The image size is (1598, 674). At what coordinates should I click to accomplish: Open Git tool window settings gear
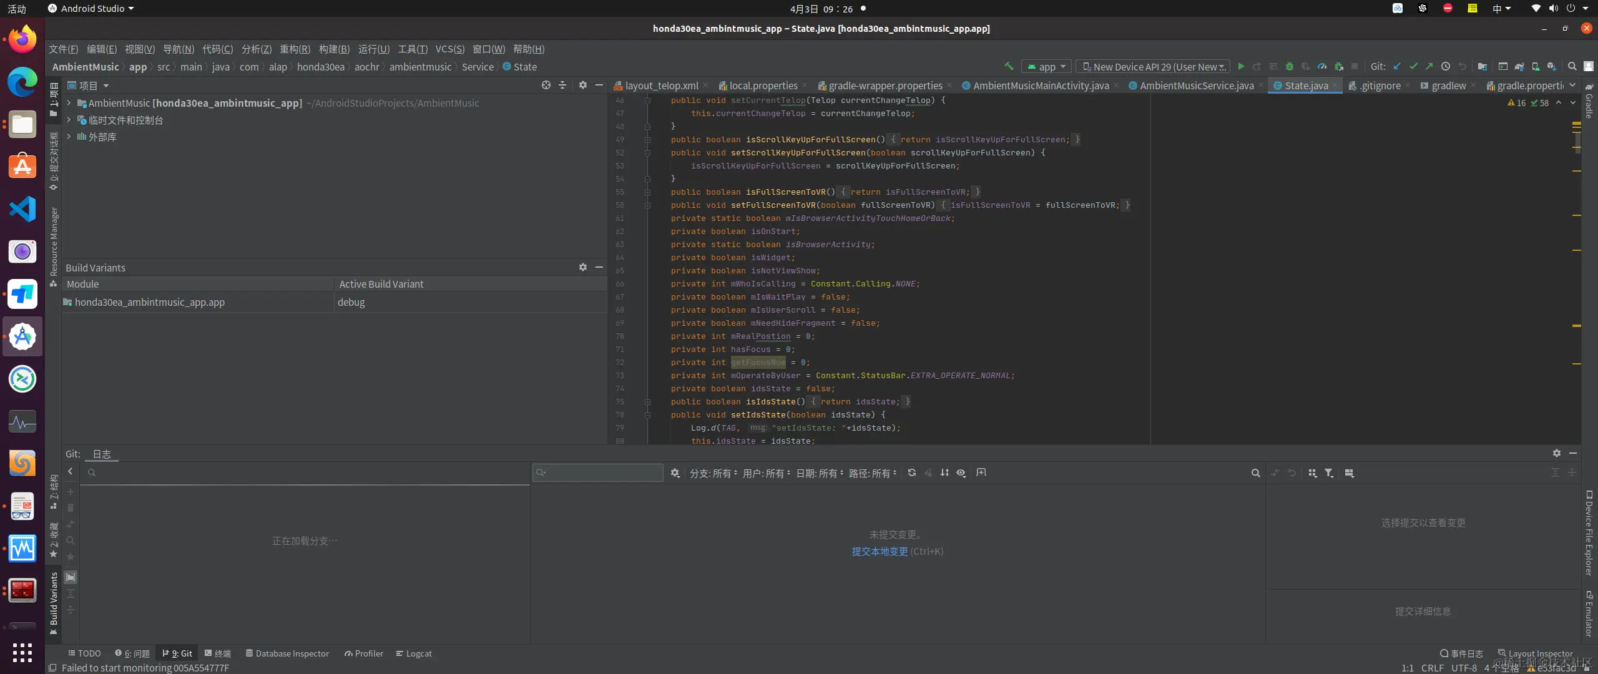[1557, 453]
